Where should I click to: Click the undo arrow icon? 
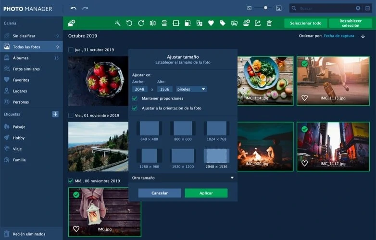[x=74, y=8]
